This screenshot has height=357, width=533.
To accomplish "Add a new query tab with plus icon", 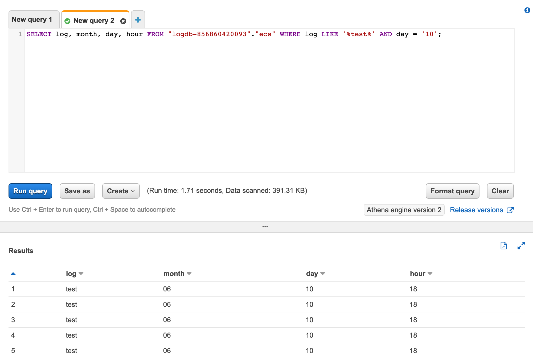I will click(138, 20).
